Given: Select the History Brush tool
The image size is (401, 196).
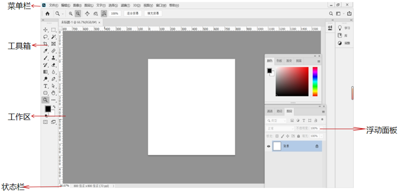Looking at the screenshot, I should [45, 65].
